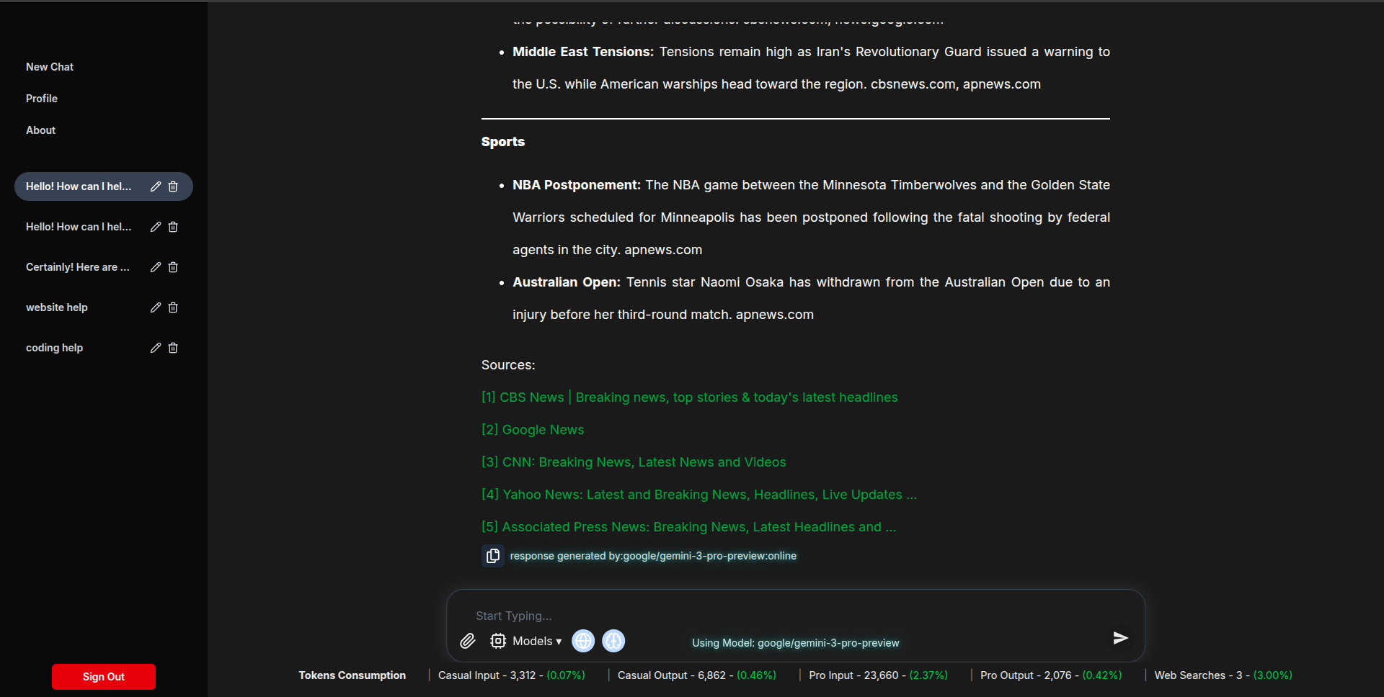This screenshot has width=1384, height=697.
Task: Click the Sports section heading
Action: pyautogui.click(x=503, y=142)
